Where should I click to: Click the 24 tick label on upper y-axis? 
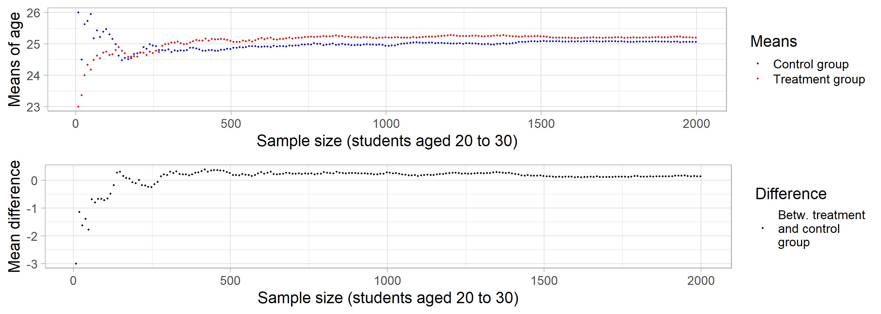(x=33, y=76)
